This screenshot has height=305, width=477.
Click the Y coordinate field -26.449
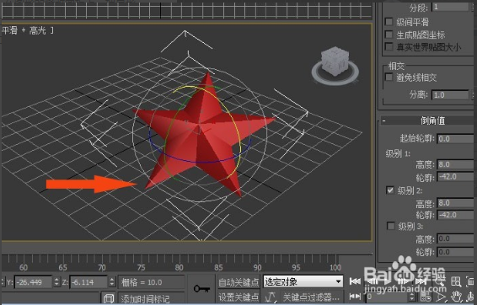click(x=34, y=282)
